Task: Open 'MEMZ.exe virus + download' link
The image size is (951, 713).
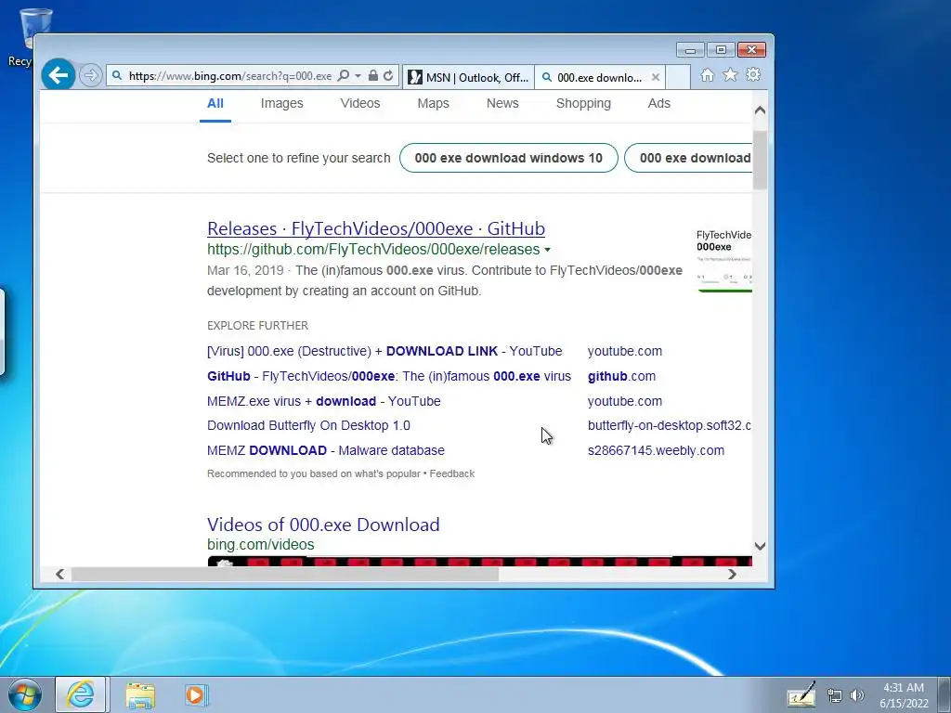Action: [x=324, y=401]
